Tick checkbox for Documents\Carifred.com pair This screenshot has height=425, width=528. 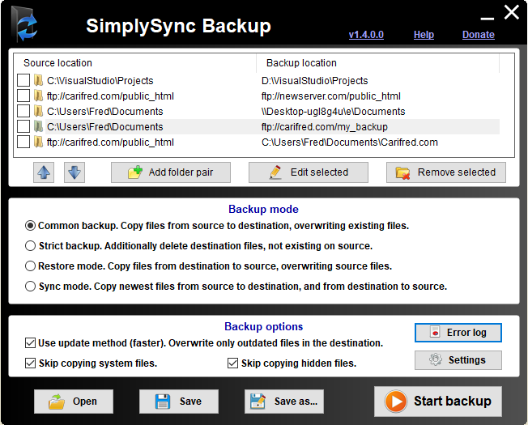point(23,142)
